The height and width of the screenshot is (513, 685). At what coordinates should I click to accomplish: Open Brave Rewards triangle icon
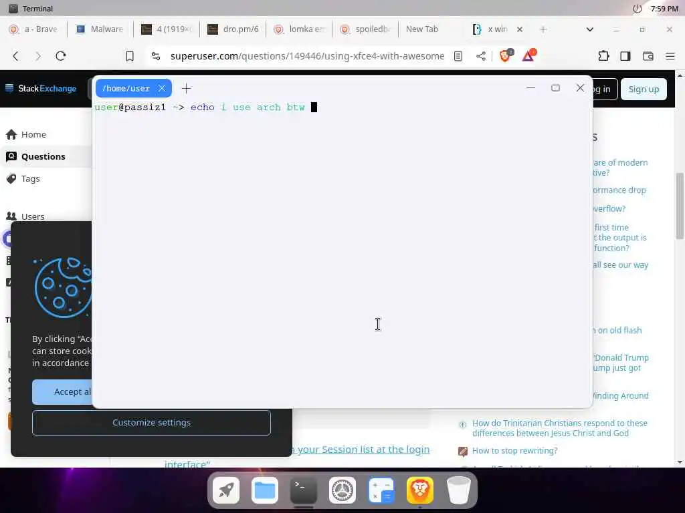click(528, 55)
